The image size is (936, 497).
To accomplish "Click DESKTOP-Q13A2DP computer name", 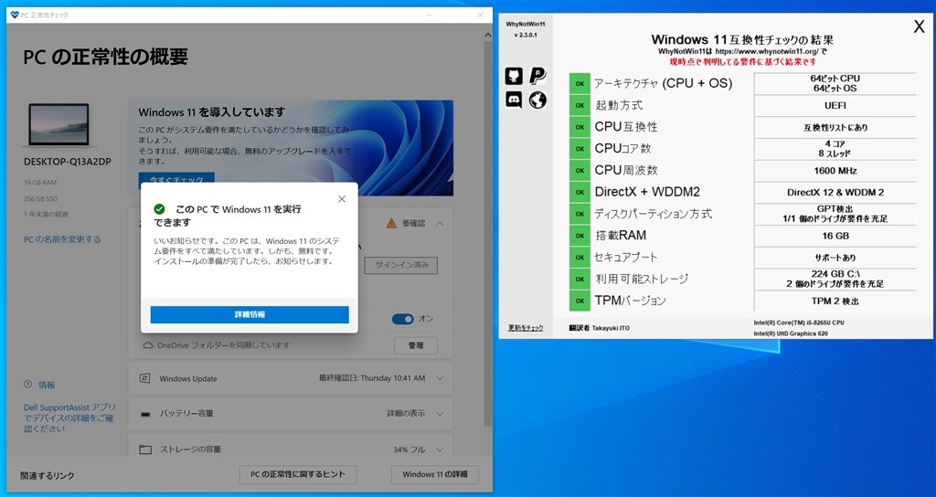I will (68, 162).
